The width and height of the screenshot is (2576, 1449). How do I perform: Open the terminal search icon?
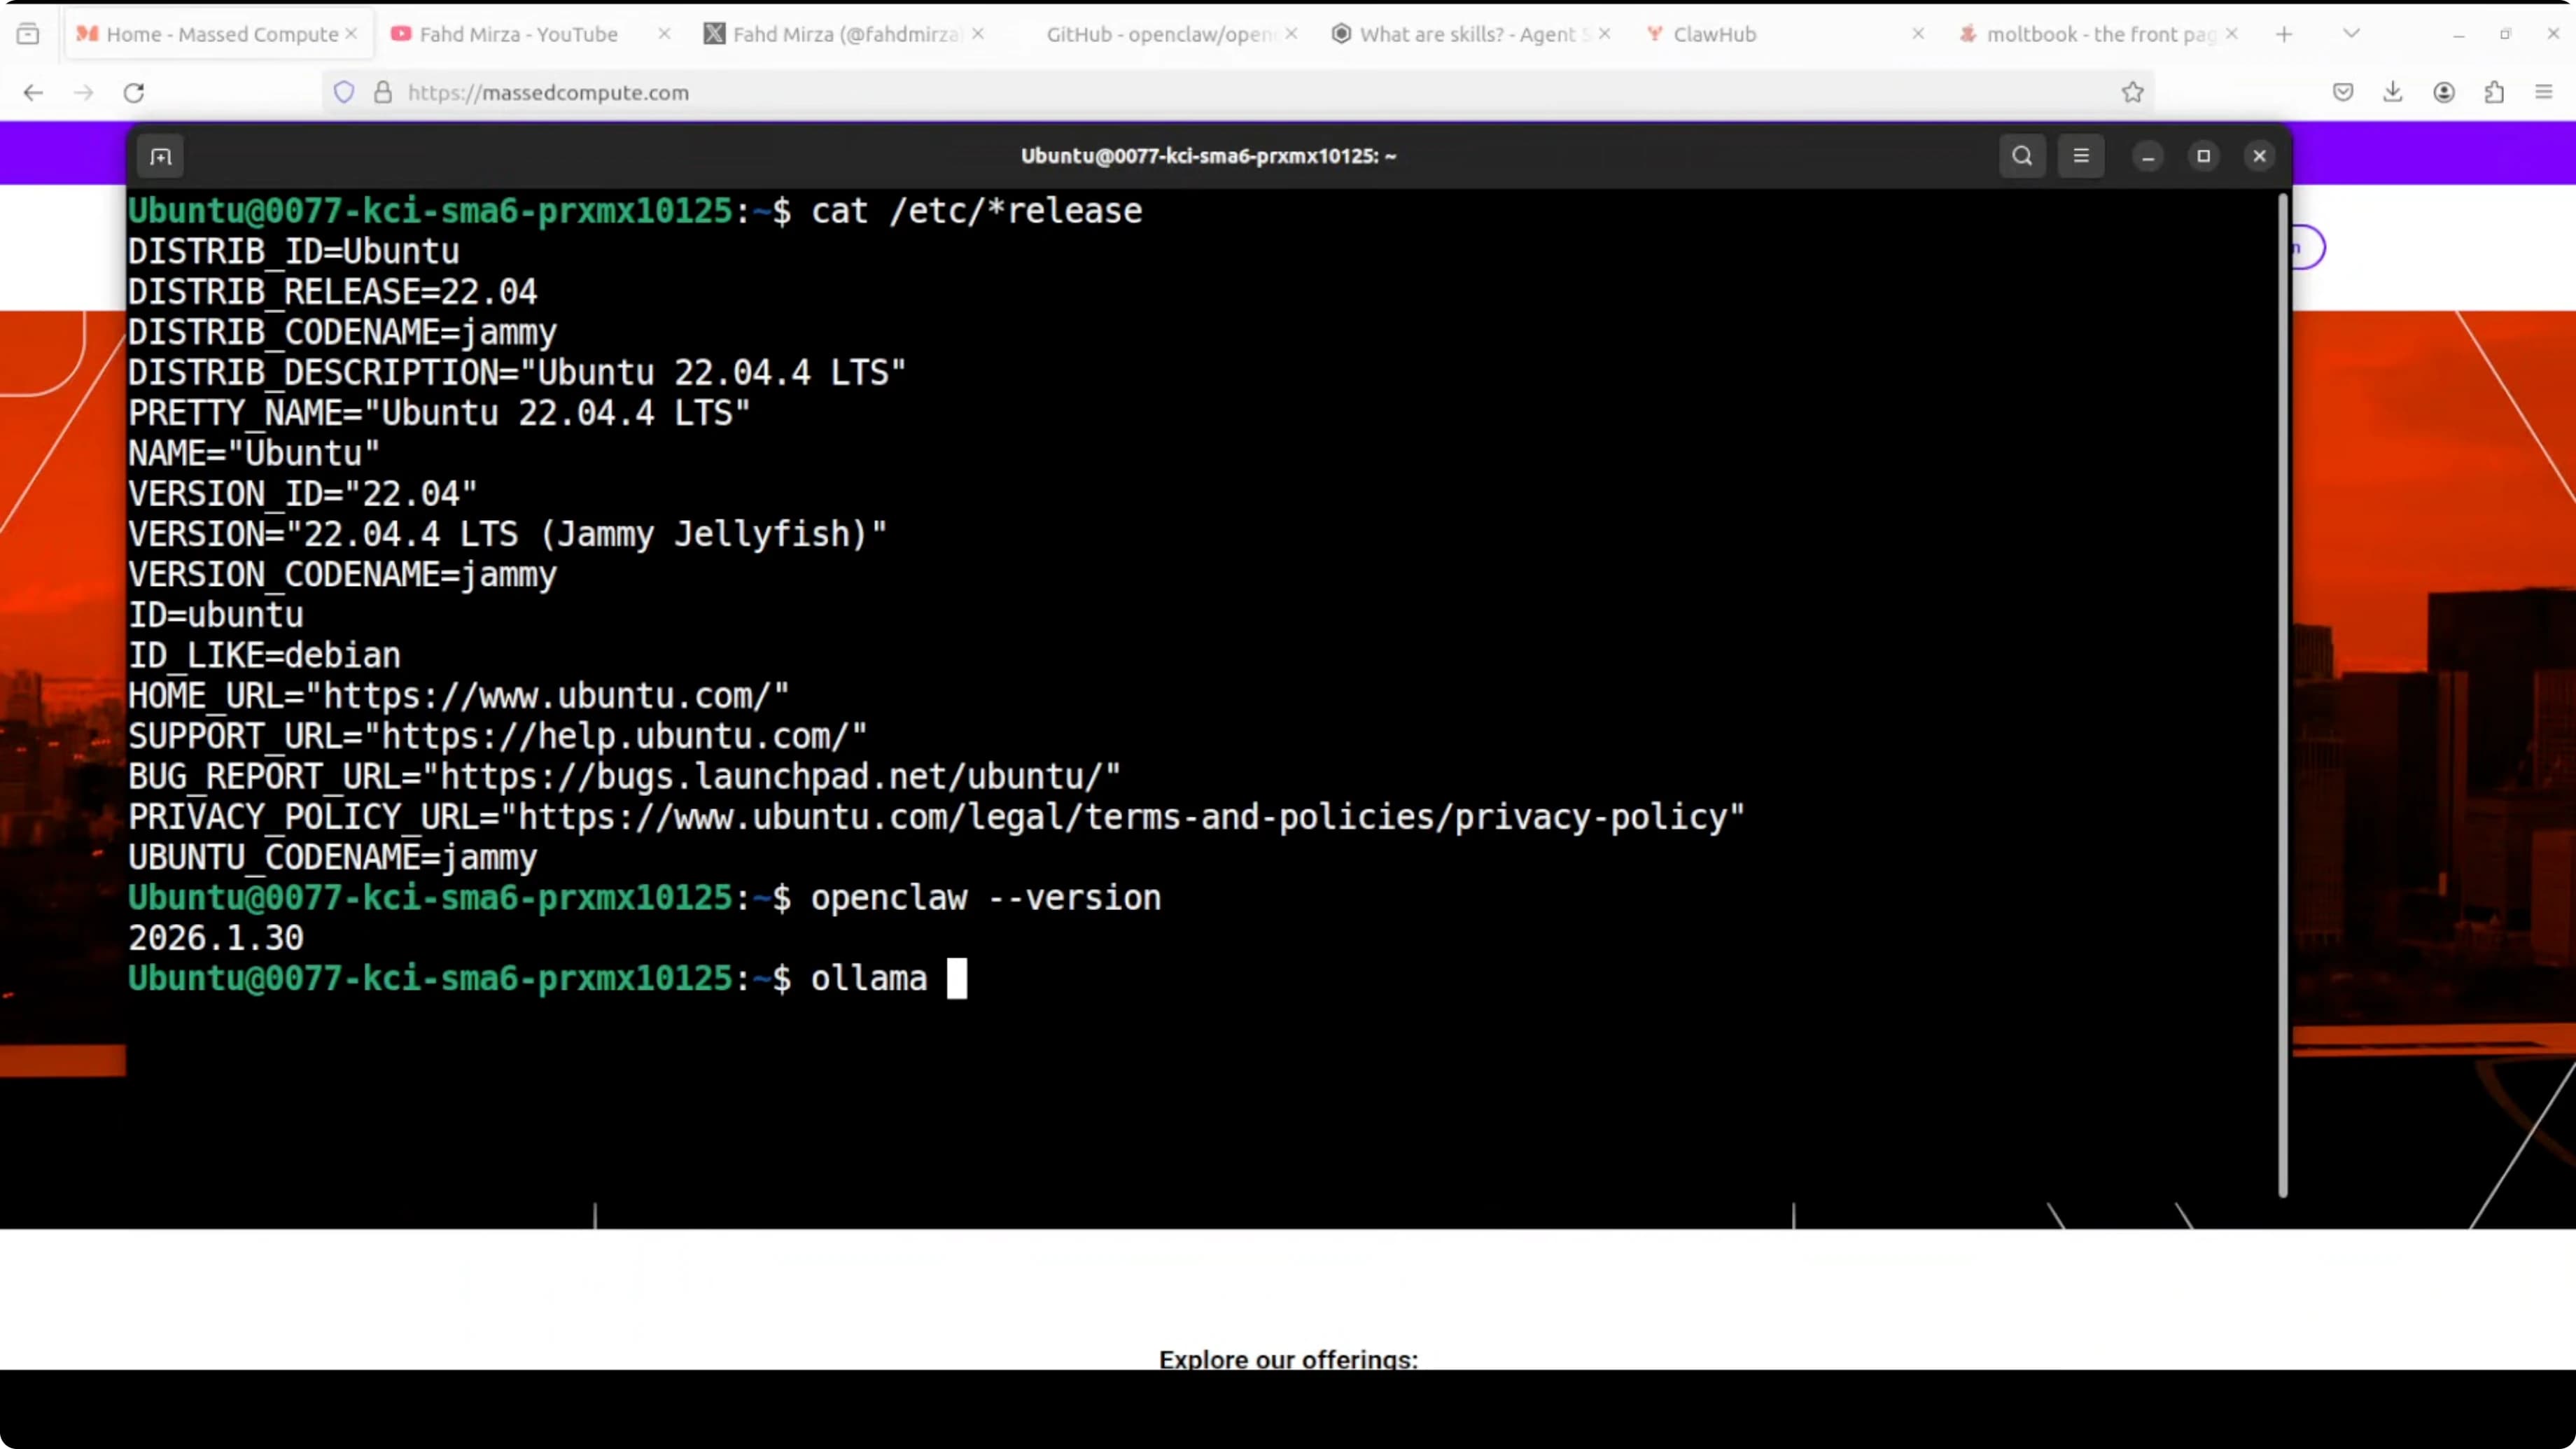[2021, 156]
